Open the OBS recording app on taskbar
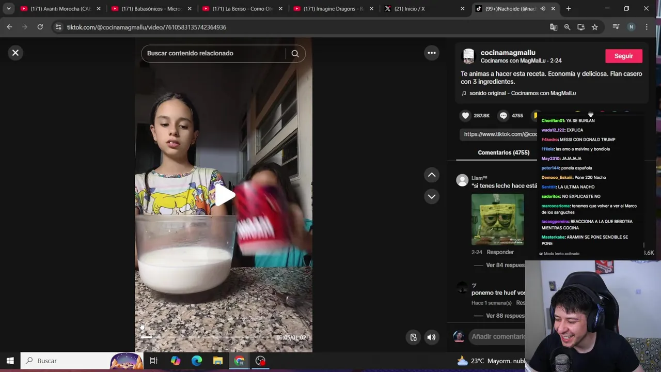This screenshot has height=372, width=661. coord(260,361)
